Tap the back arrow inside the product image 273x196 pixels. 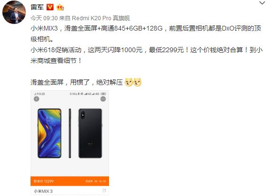pyautogui.click(x=36, y=99)
